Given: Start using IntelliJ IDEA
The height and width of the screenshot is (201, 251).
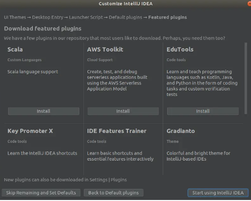Looking at the screenshot, I should tap(218, 193).
